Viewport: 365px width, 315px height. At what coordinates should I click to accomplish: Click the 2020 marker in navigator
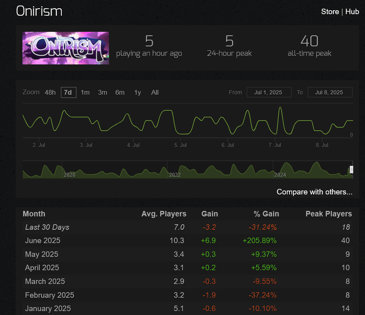tap(69, 175)
